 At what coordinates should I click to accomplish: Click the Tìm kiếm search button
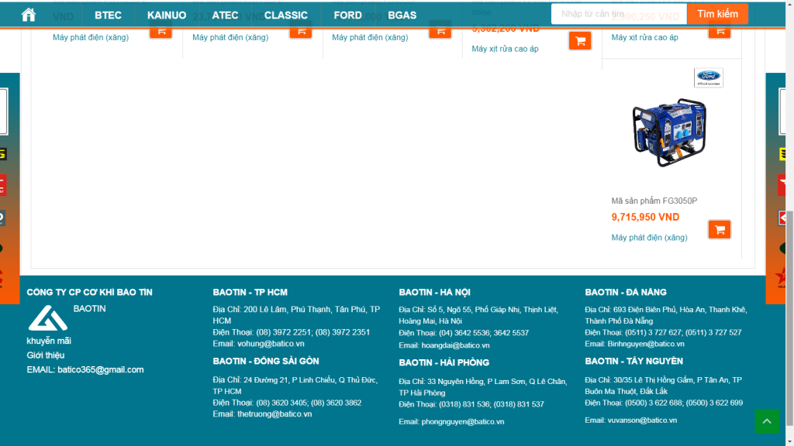717,14
